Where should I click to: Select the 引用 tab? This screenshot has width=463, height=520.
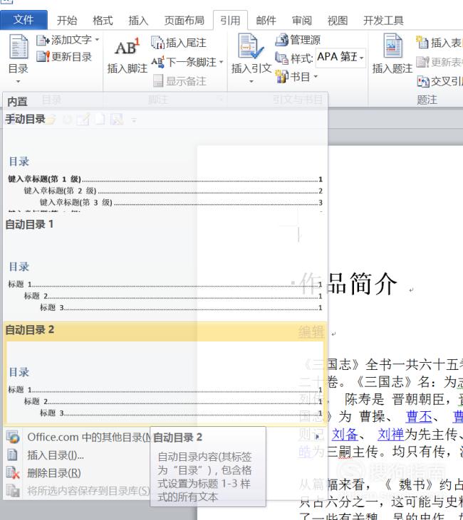(x=230, y=21)
